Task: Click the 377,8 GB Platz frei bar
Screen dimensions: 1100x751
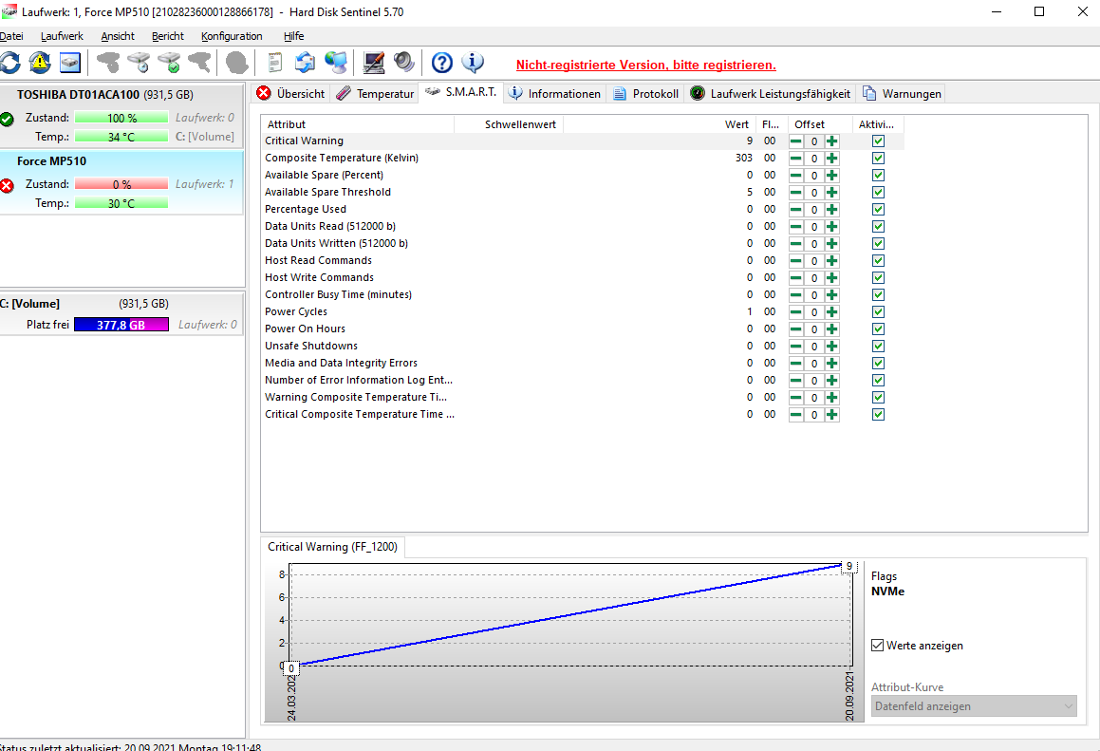Action: 121,325
